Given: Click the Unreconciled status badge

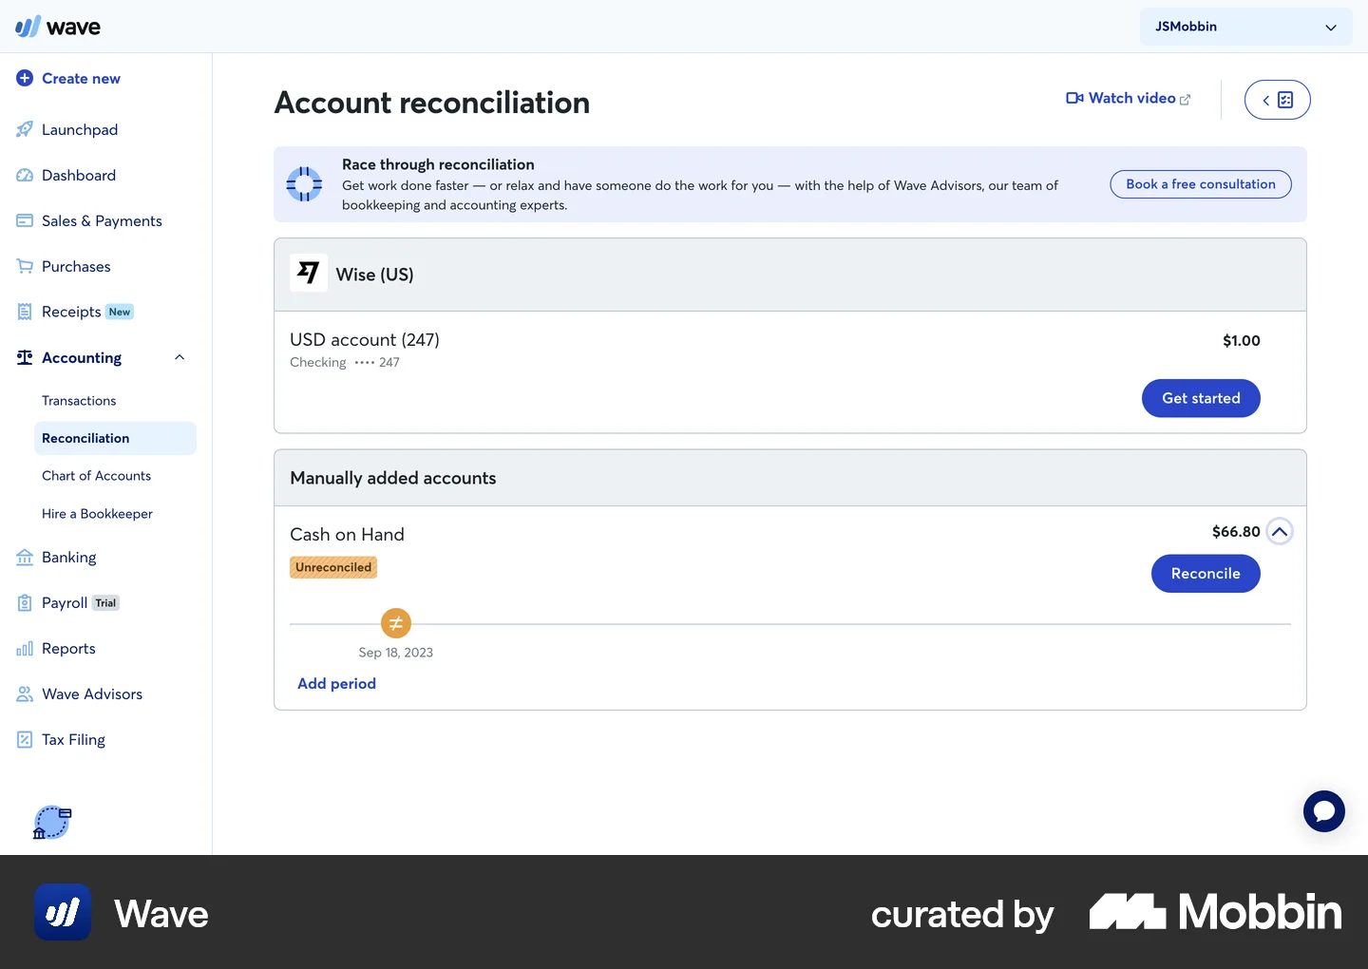Looking at the screenshot, I should 333,567.
